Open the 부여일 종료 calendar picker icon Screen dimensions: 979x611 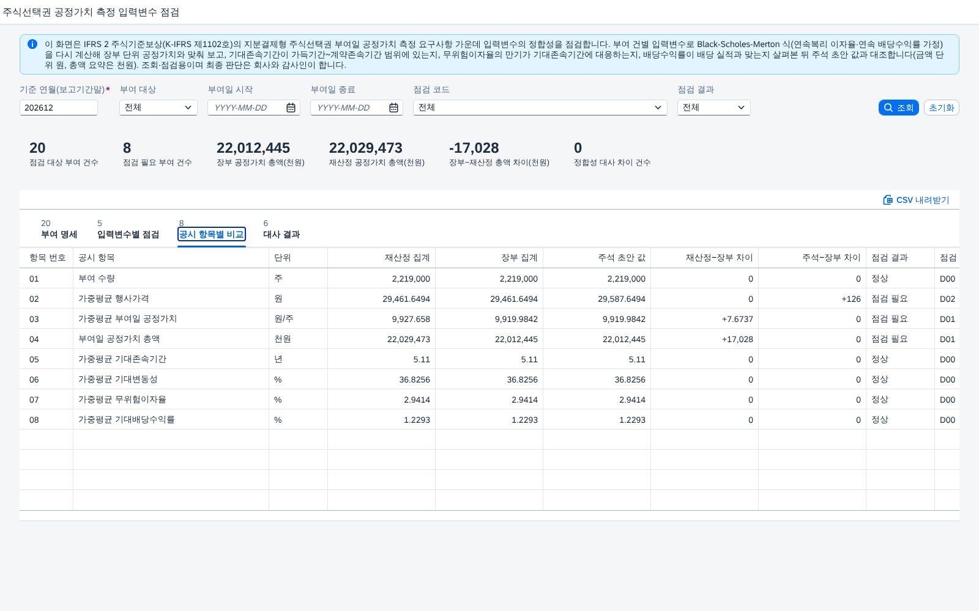pyautogui.click(x=394, y=108)
